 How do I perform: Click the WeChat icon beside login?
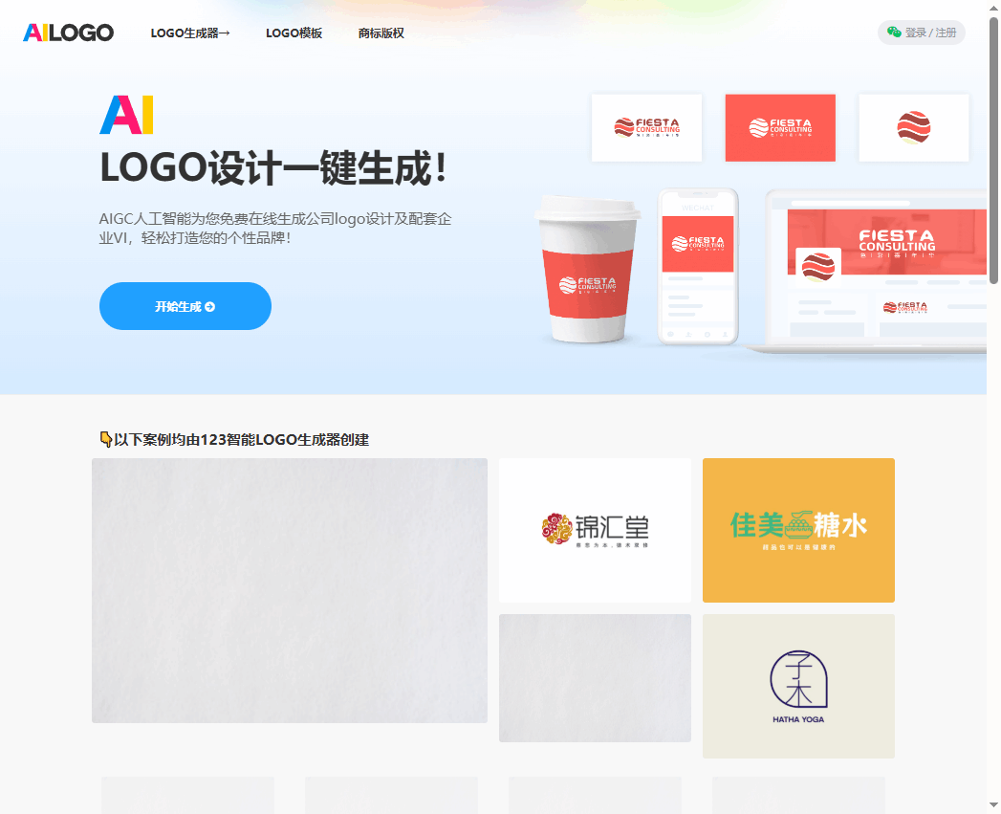894,33
